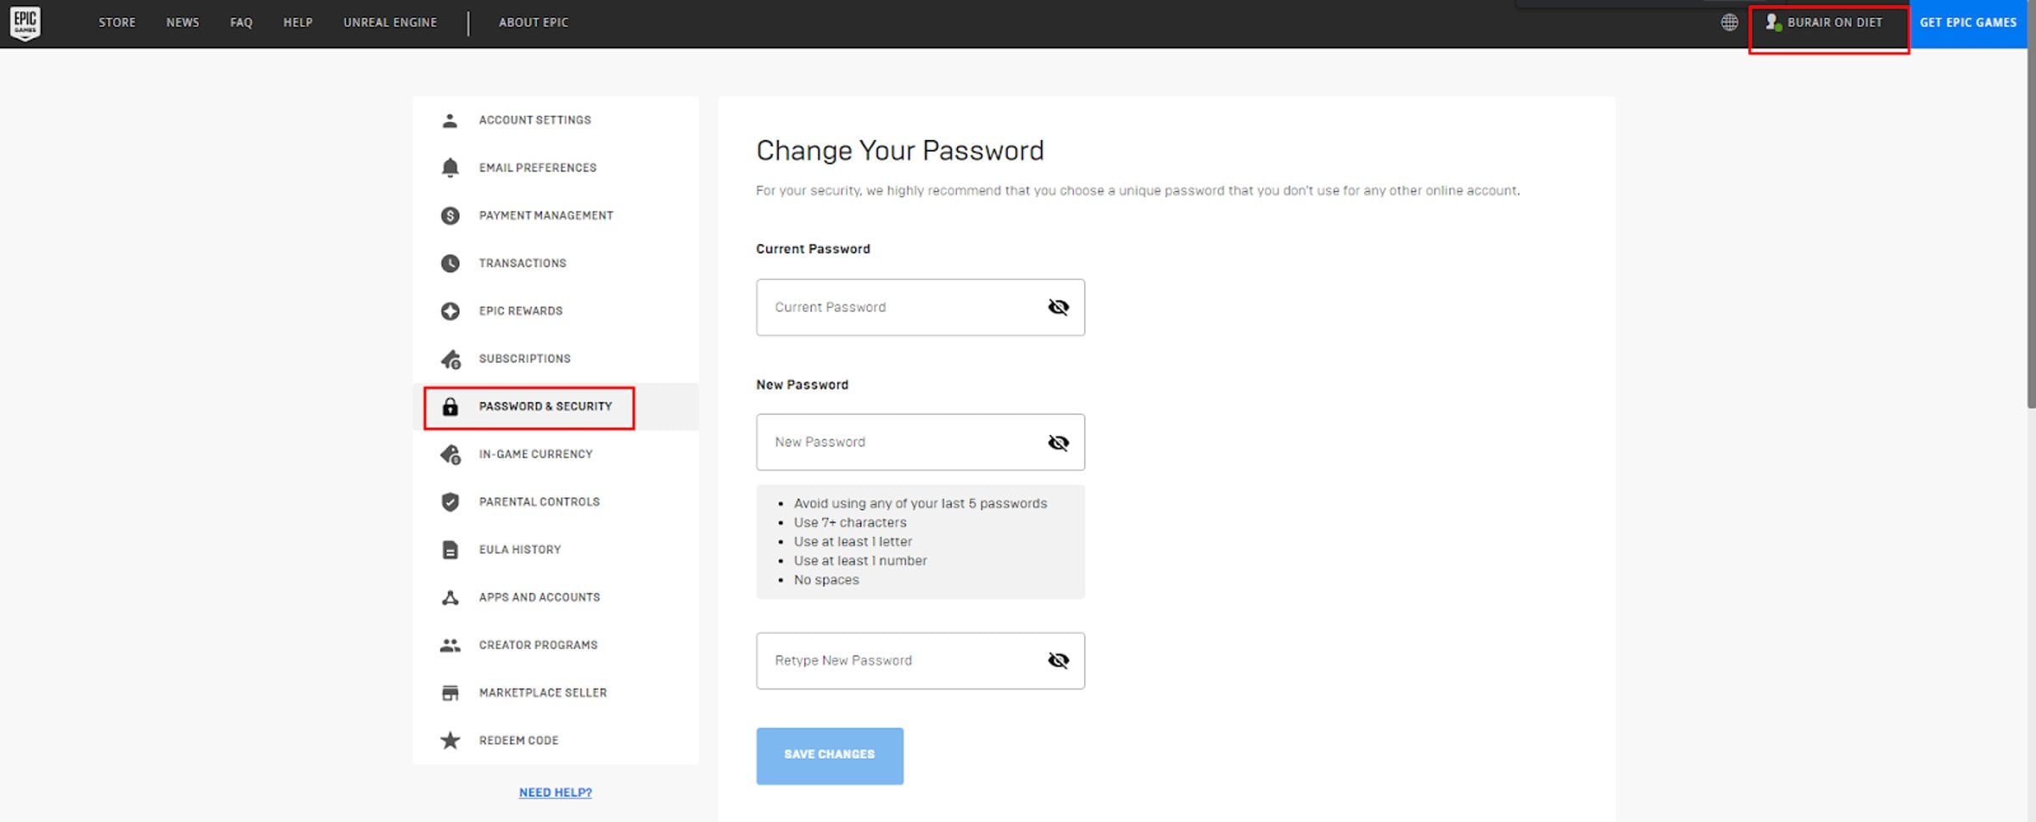The width and height of the screenshot is (2036, 822).
Task: Expand the Account Settings section
Action: click(x=534, y=120)
